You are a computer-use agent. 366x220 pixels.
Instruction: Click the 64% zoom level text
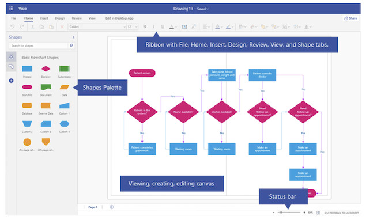tap(311, 213)
